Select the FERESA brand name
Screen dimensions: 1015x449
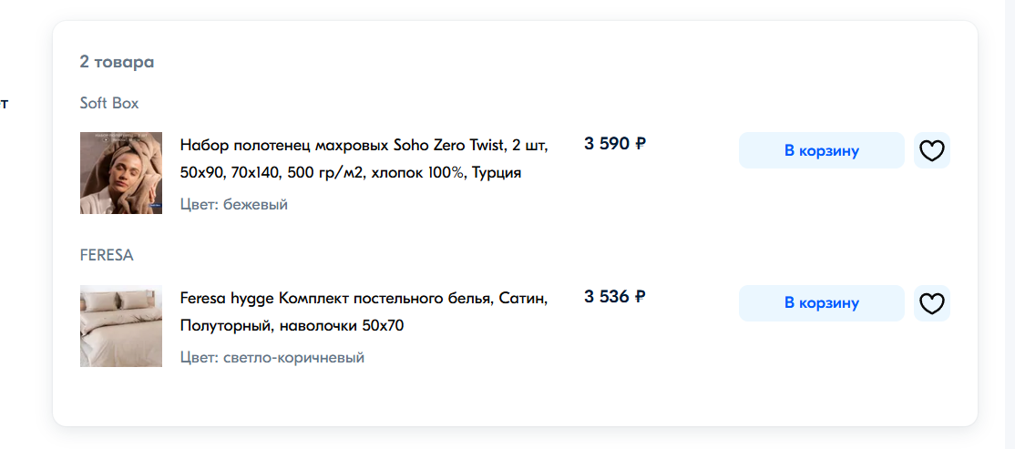click(x=107, y=256)
